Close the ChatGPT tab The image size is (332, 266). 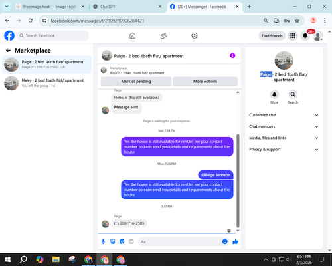click(160, 7)
